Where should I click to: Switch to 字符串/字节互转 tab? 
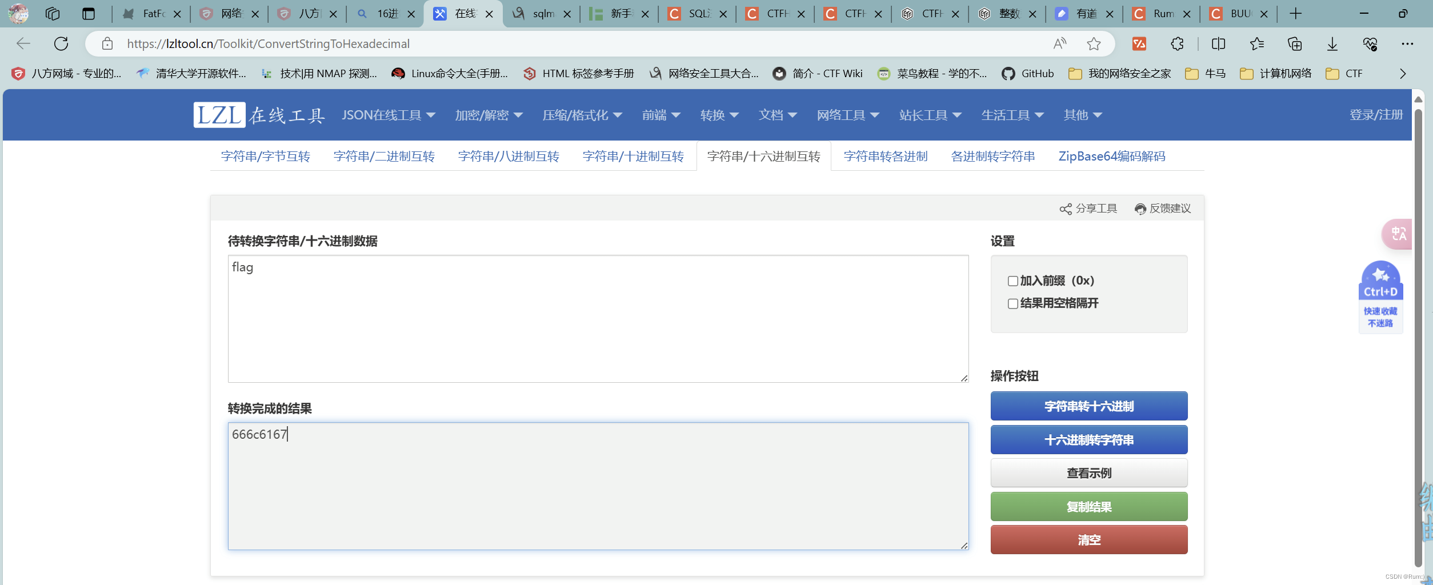point(266,156)
